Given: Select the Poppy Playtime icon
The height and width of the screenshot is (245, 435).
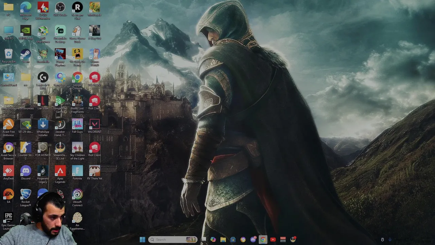Looking at the screenshot, I should [60, 57].
